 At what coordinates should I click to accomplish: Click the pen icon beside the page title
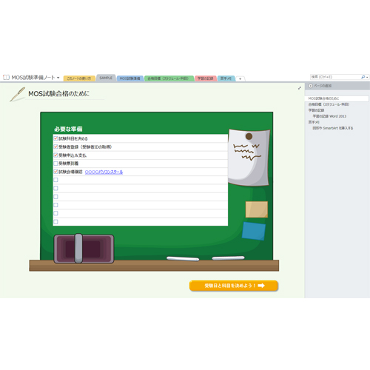tap(17, 94)
